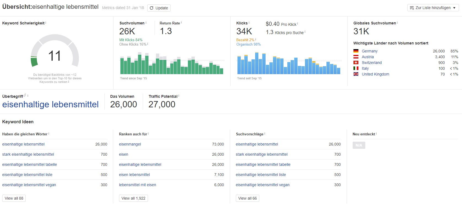The width and height of the screenshot is (462, 204).
Task: Click info icon next to Klicks heading
Action: click(249, 23)
